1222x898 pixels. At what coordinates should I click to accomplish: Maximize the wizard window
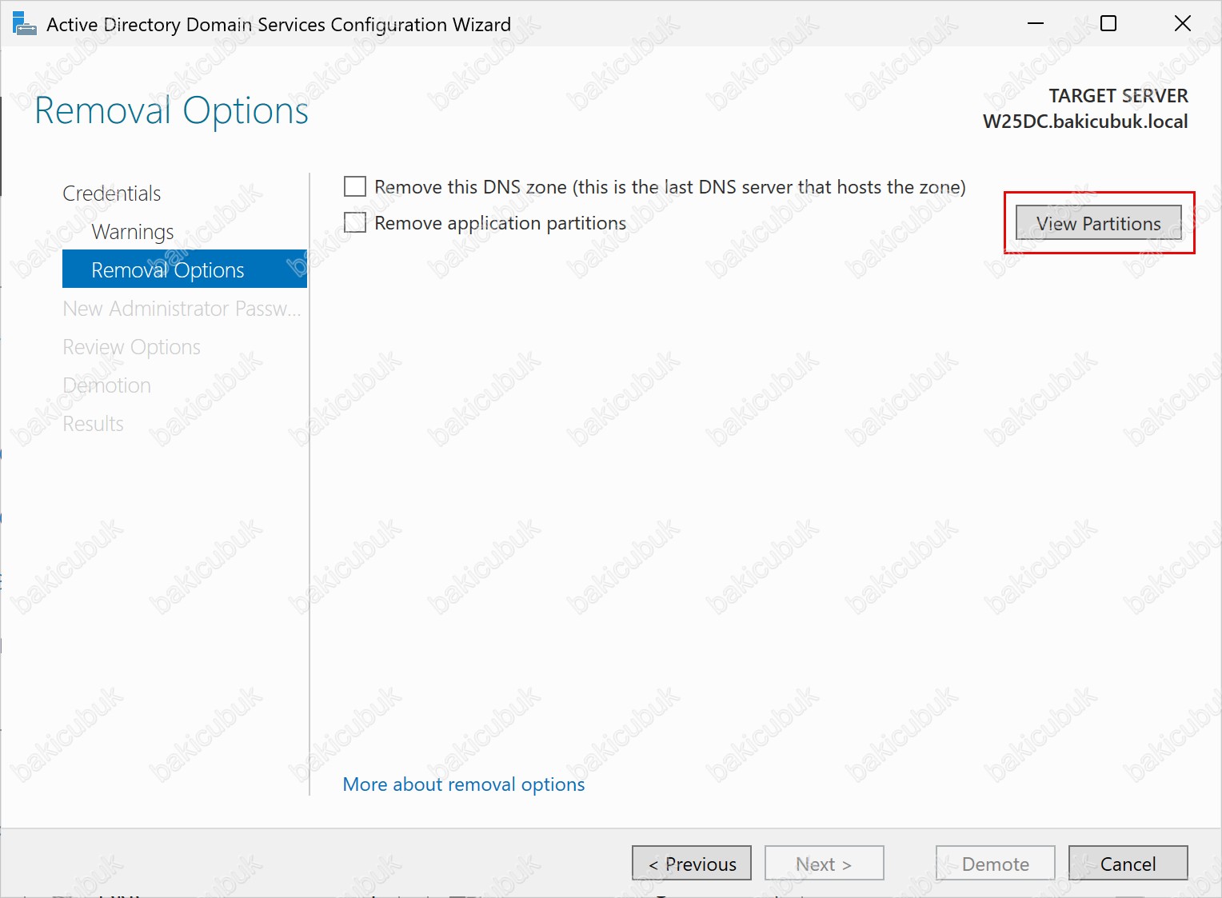click(1108, 24)
